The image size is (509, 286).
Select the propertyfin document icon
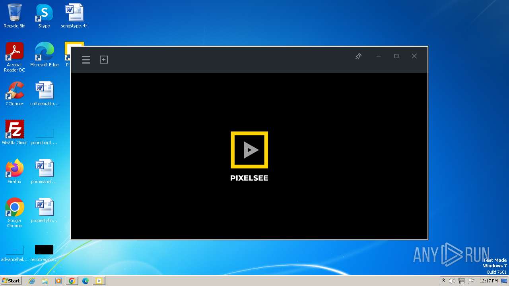tap(44, 211)
